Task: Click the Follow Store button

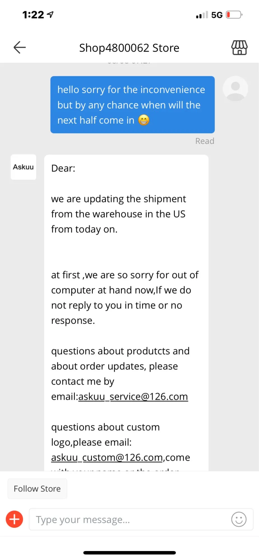Action: 37,489
